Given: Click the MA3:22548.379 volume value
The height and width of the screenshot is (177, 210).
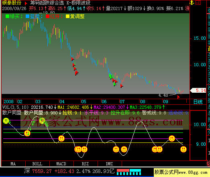Looking at the screenshot, I should tap(146, 107).
